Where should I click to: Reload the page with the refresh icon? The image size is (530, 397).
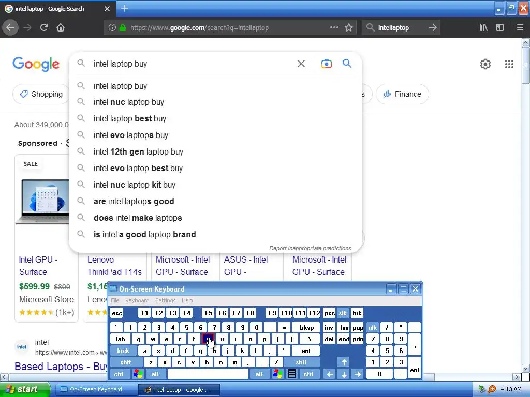44,27
